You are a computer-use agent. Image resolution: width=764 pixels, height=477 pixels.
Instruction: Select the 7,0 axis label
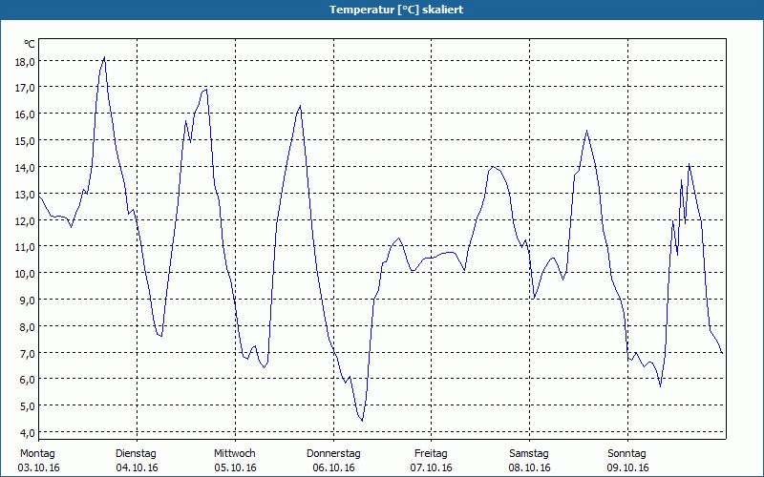[x=27, y=353]
